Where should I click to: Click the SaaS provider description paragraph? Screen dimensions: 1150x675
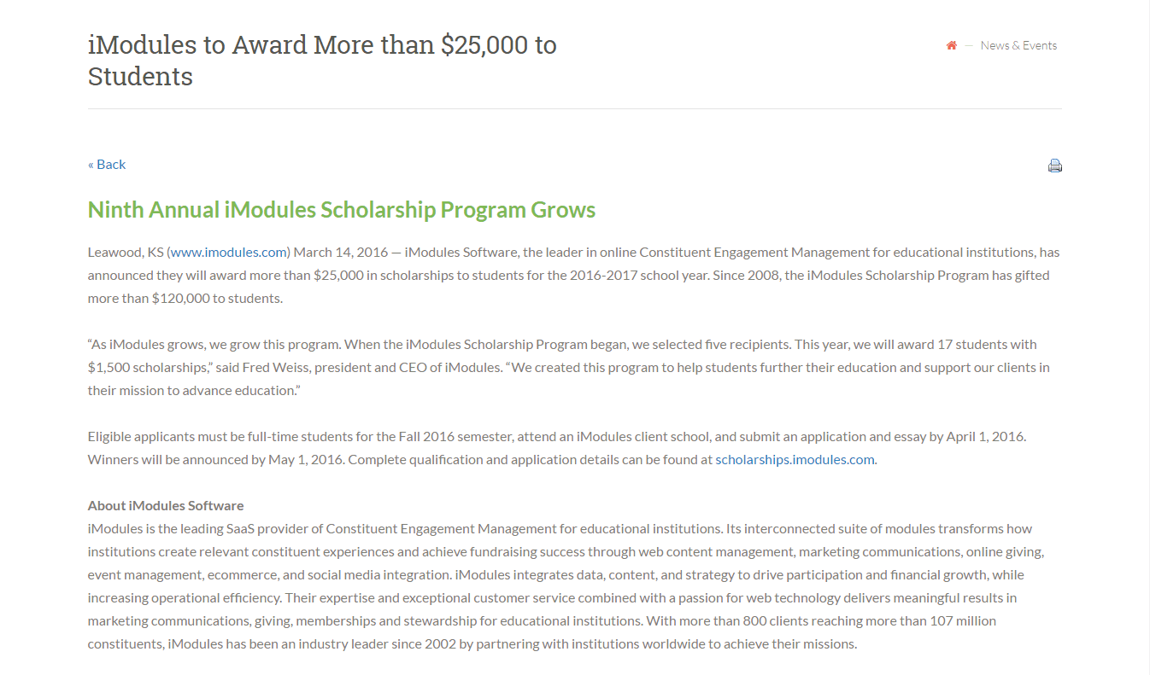coord(566,586)
